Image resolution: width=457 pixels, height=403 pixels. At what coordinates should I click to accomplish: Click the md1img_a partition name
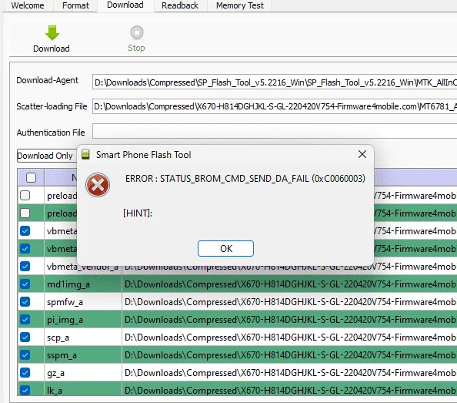(68, 284)
